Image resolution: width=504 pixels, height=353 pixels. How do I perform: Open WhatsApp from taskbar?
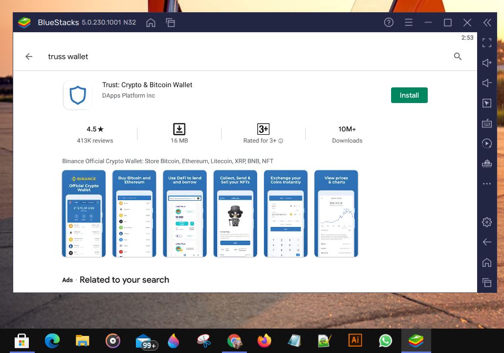click(x=385, y=341)
